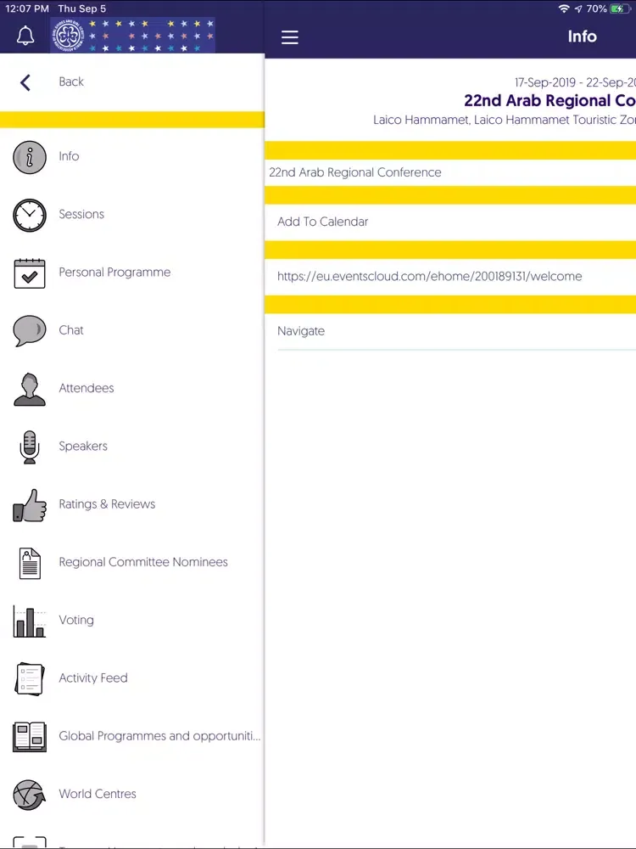Viewport: 636px width, 849px height.
Task: Click the Chat speech bubble icon
Action: click(29, 330)
